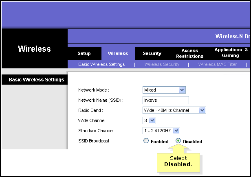Select the Wireless tab
The image size is (251, 177).
point(118,53)
